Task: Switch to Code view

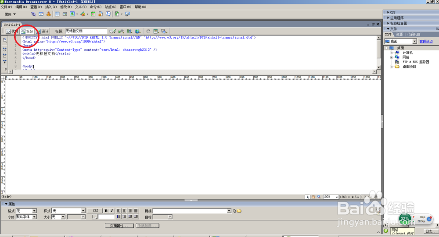Action: [12, 31]
